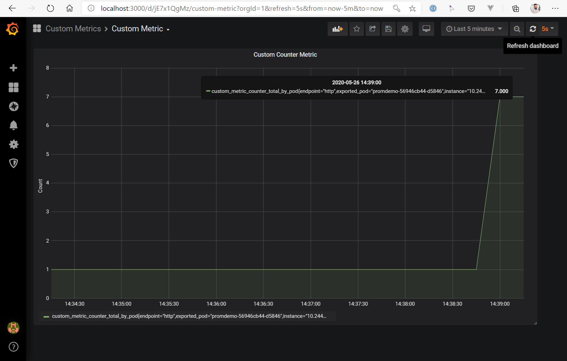Open browser Settings and more menu
567x361 pixels.
pyautogui.click(x=555, y=8)
